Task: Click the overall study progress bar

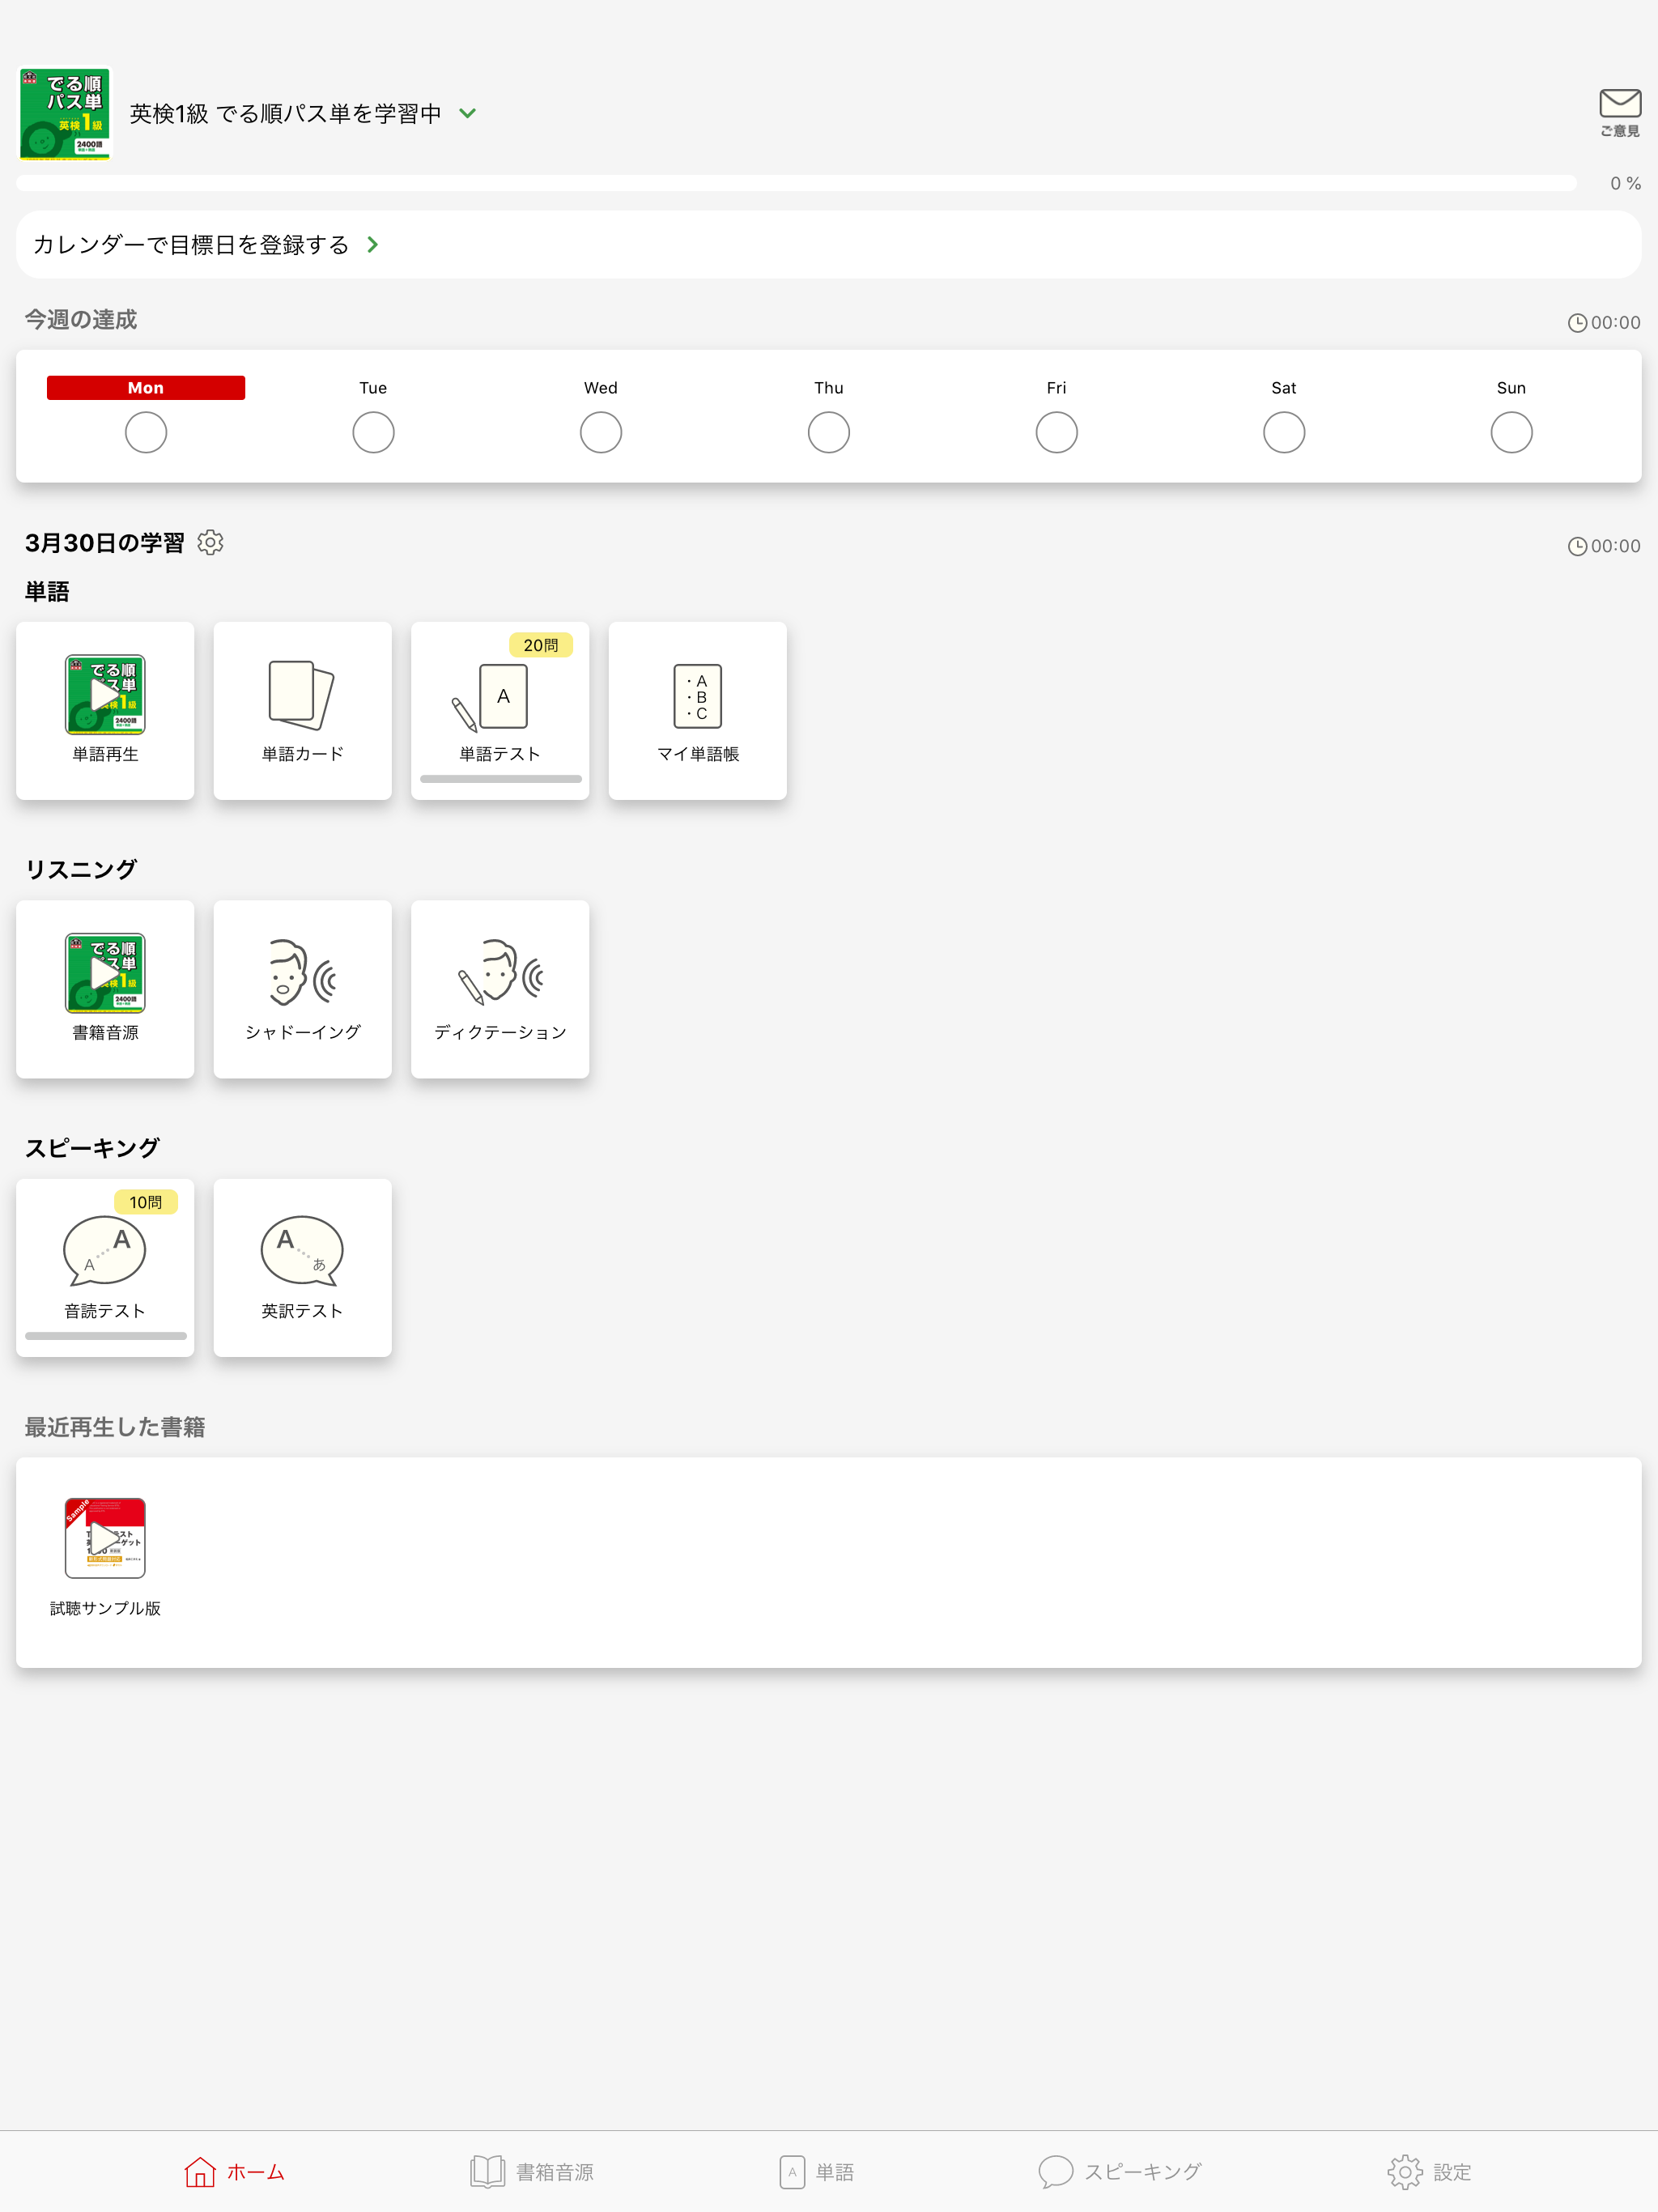Action: pos(796,183)
